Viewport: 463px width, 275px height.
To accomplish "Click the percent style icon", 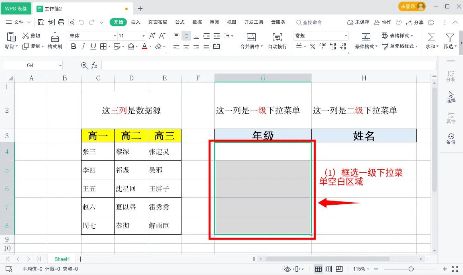I will pyautogui.click(x=312, y=47).
